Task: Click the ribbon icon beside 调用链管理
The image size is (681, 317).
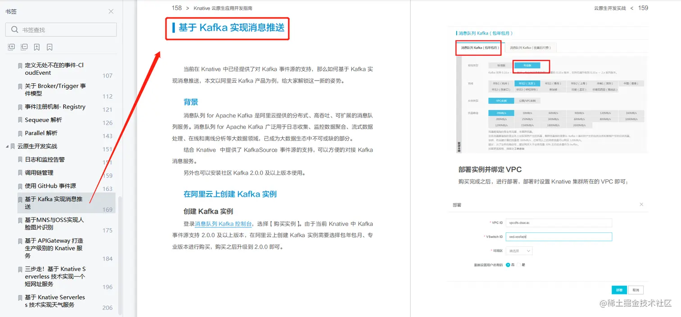Action: [x=20, y=173]
